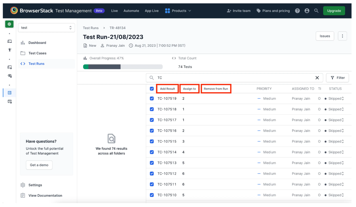Open the user account profile icon
The height and width of the screenshot is (207, 356).
pos(307,11)
